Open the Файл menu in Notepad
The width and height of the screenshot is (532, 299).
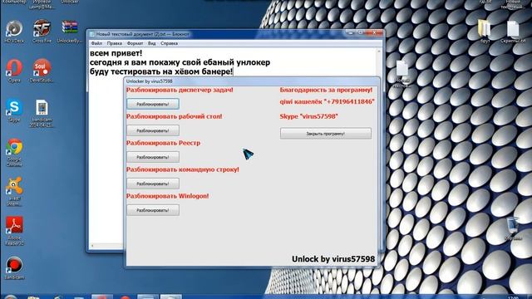tap(96, 43)
